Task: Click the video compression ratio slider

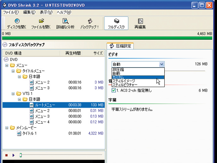Action: pyautogui.click(x=185, y=71)
